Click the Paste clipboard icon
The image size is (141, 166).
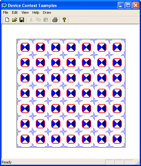click(x=46, y=20)
